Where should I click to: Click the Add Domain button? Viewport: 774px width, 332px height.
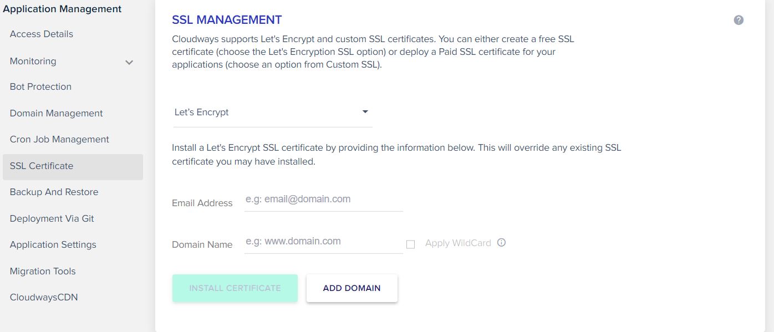coord(352,288)
